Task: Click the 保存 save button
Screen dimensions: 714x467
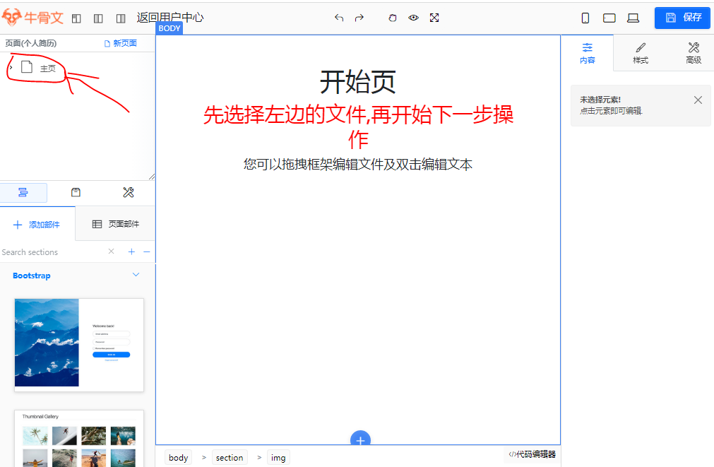Action: pyautogui.click(x=682, y=18)
